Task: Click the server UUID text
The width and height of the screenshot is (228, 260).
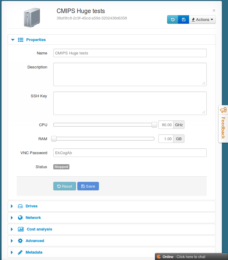Action: (x=92, y=18)
